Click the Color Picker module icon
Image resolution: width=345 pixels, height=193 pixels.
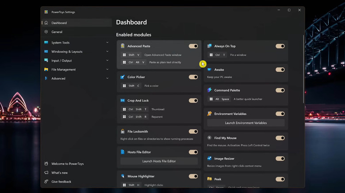(123, 77)
